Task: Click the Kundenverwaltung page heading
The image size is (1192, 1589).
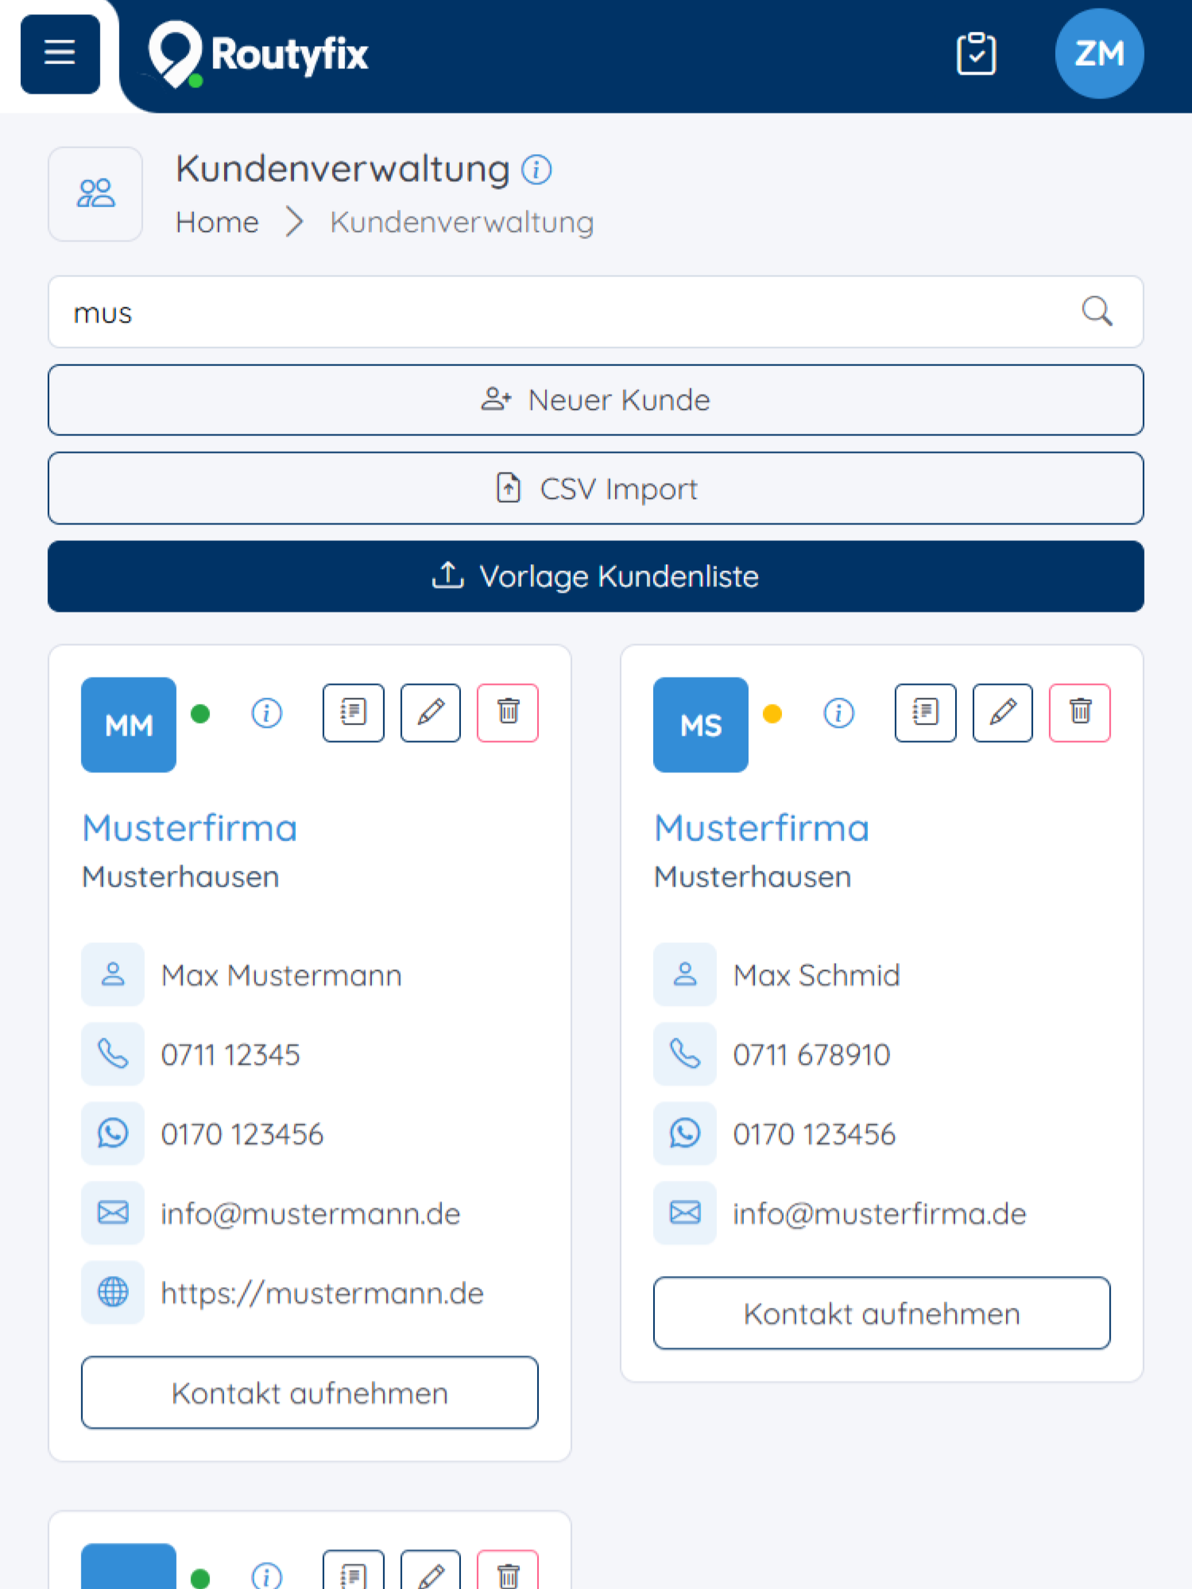Action: point(342,170)
